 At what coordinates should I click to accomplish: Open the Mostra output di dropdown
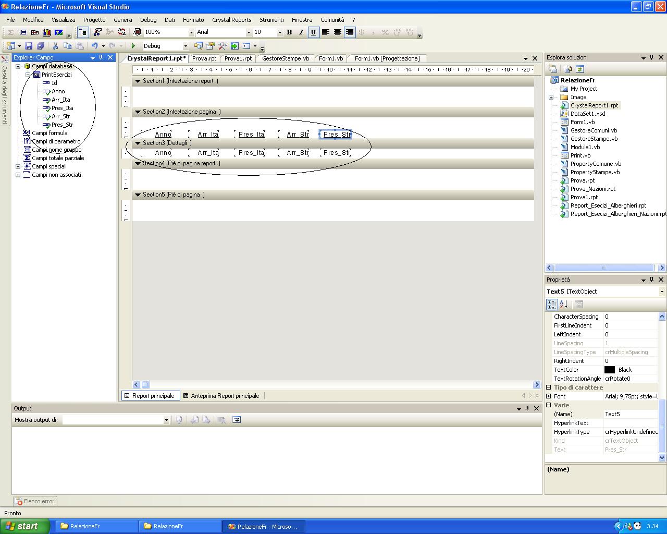166,420
